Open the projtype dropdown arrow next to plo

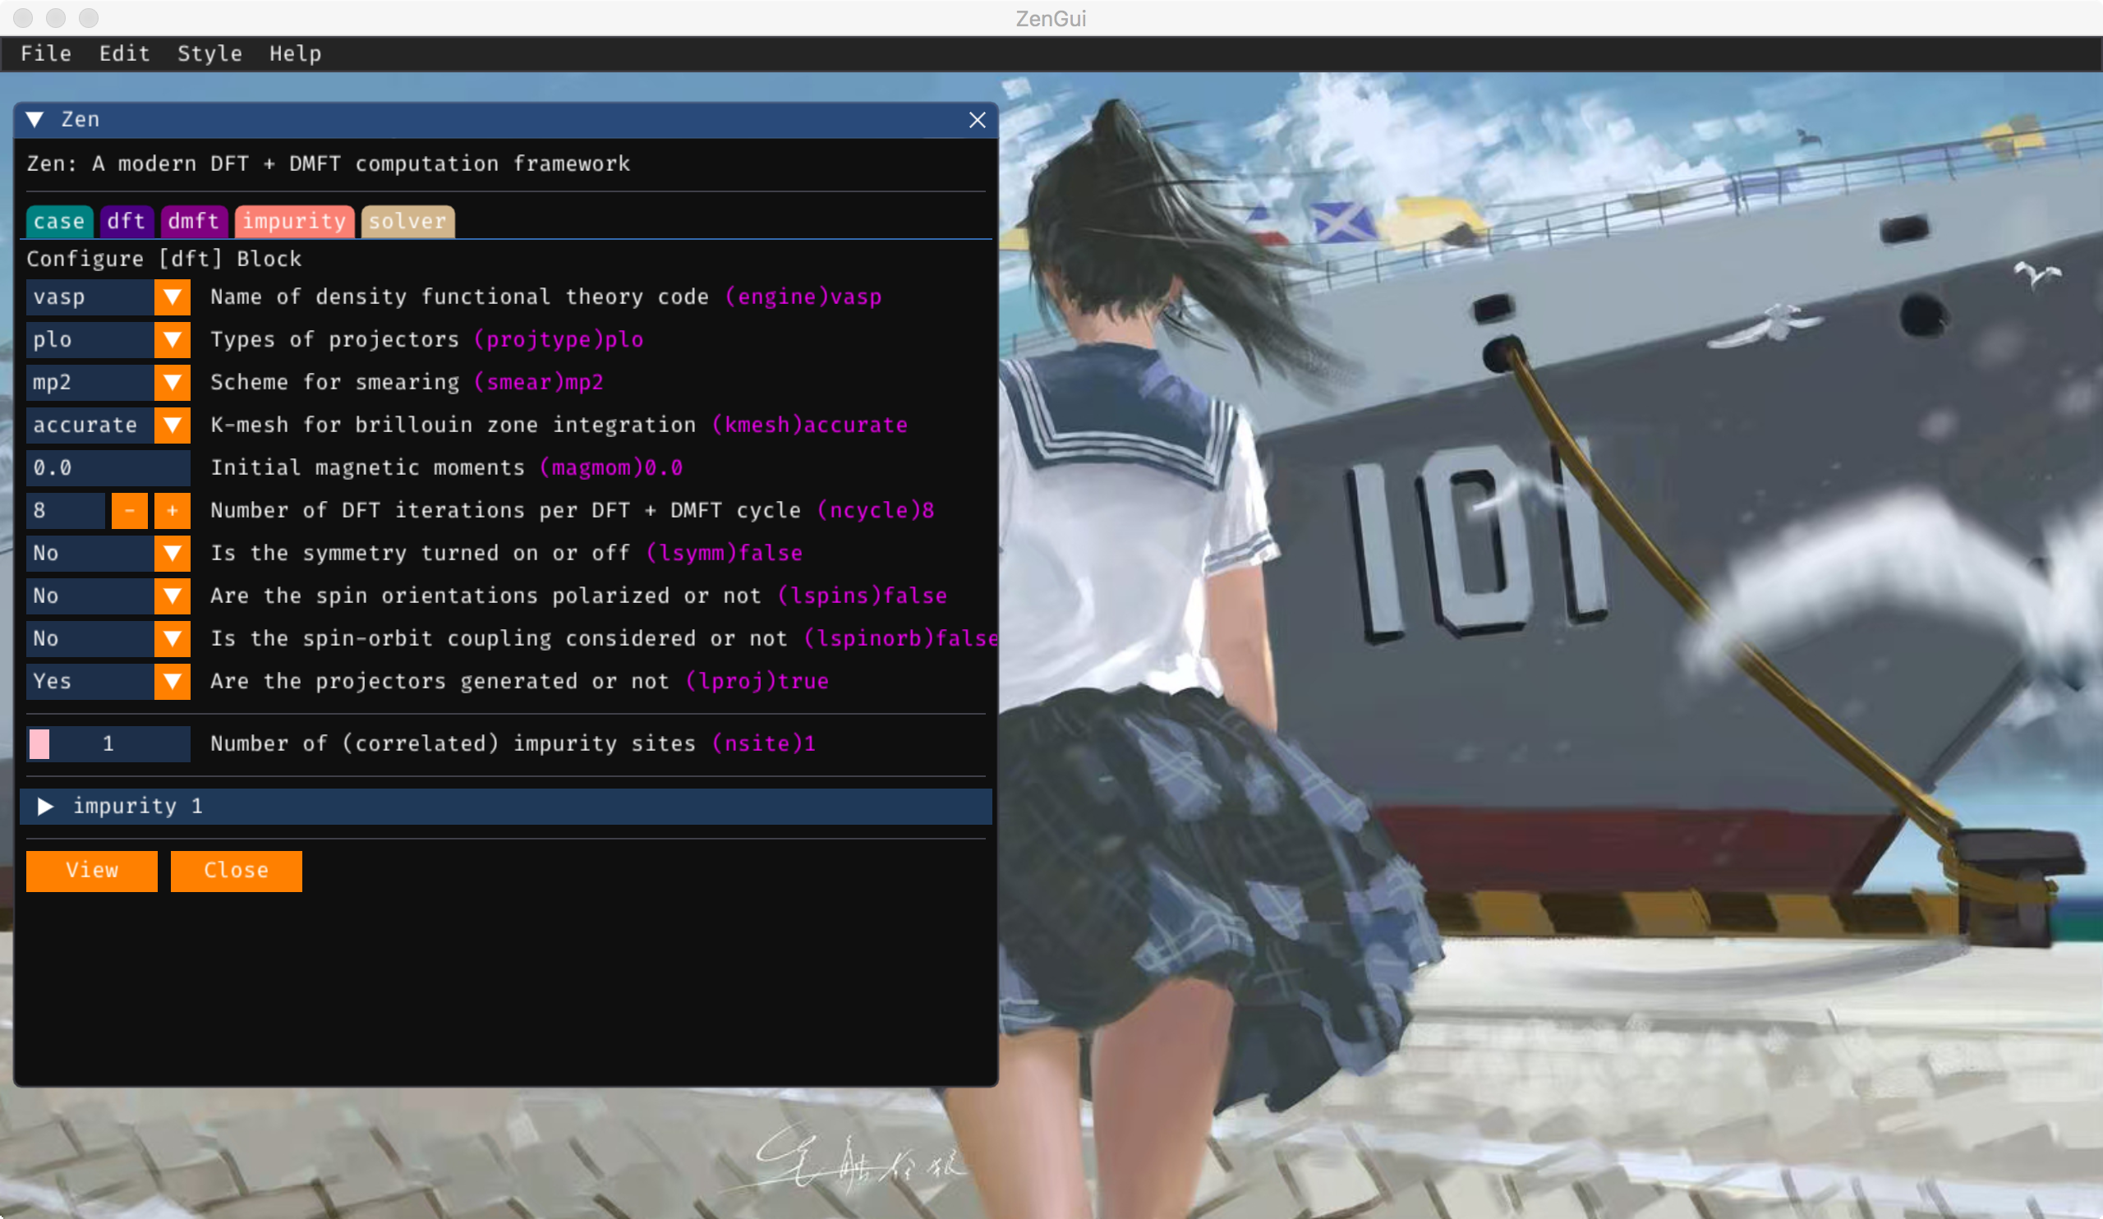coord(173,339)
